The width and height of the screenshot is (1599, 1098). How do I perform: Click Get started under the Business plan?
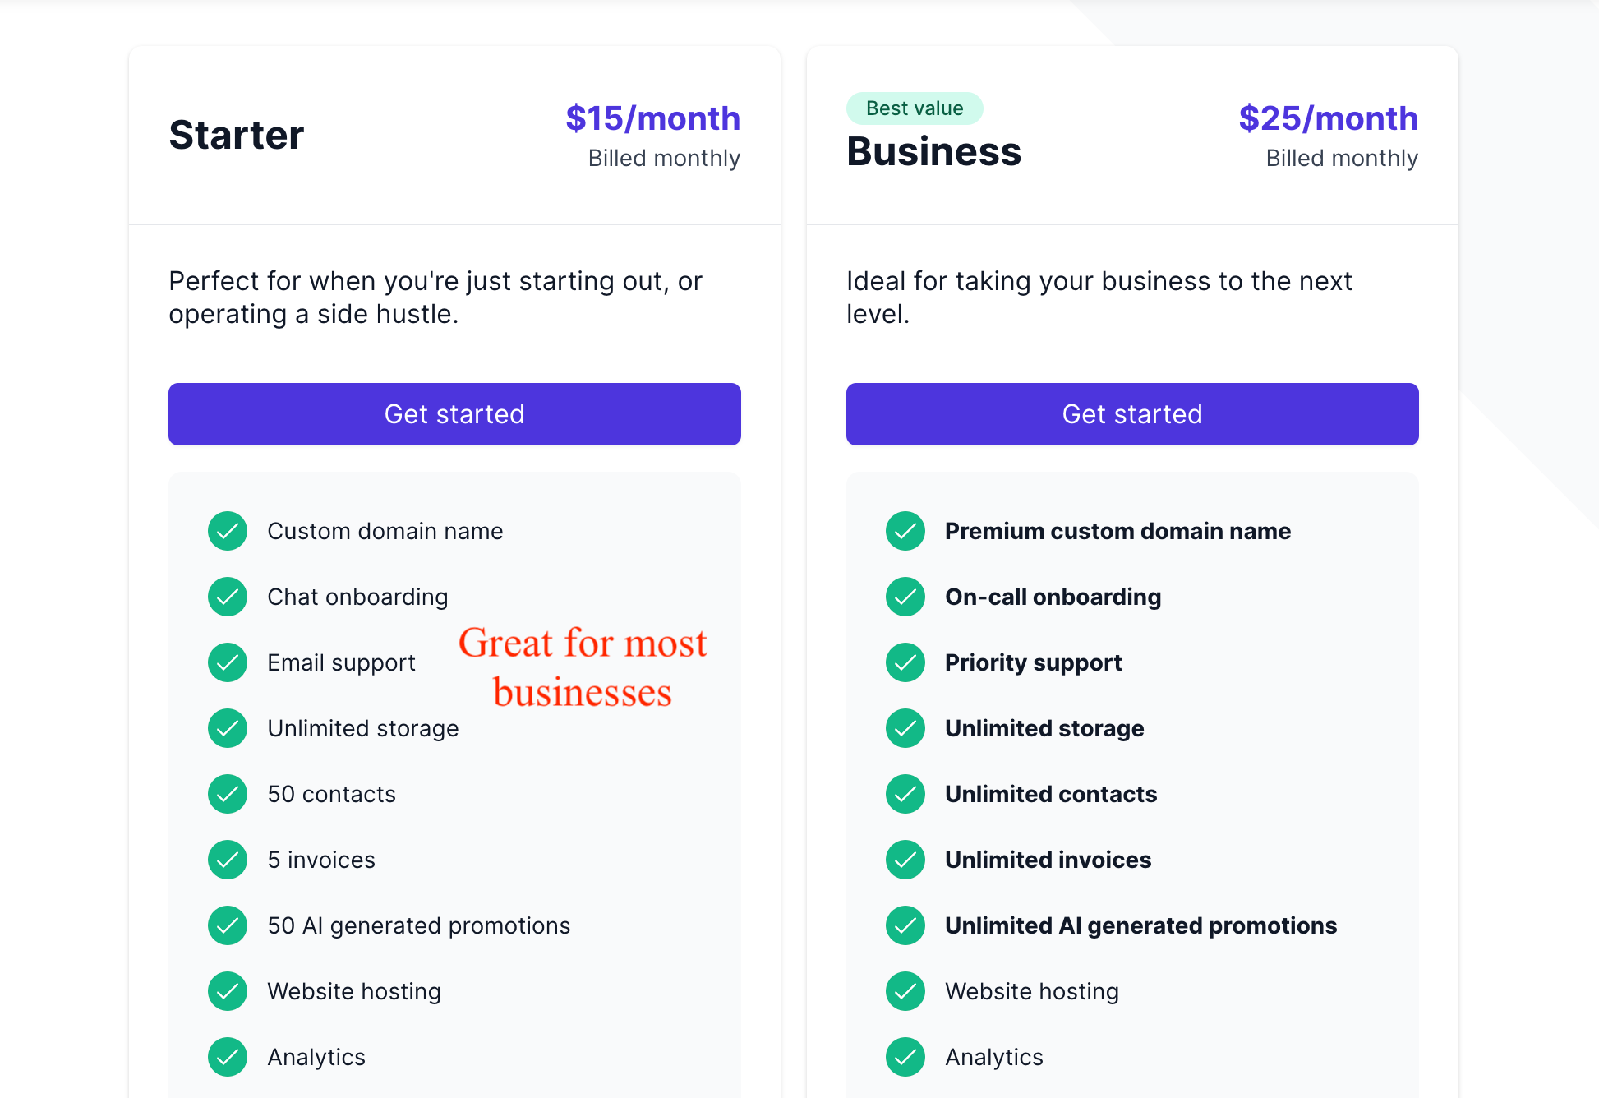1132,414
